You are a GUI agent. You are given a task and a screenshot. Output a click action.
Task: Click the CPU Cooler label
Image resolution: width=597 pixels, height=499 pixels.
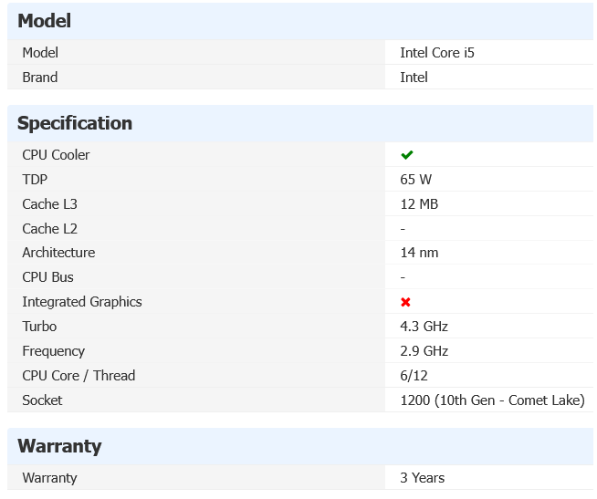coord(56,155)
